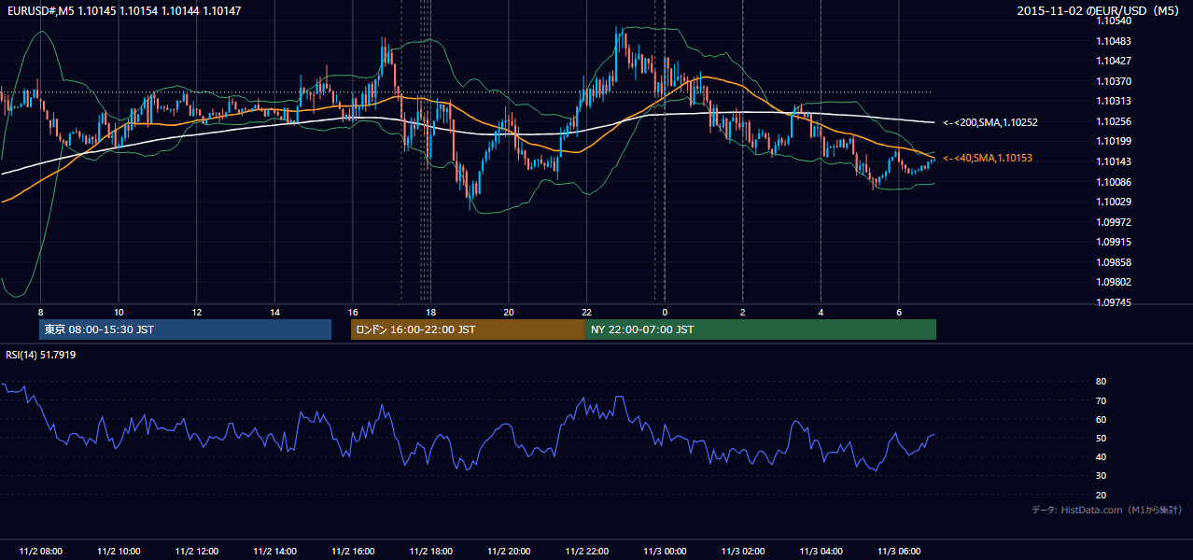This screenshot has height=560, width=1193.
Task: Click price axis value 1.10086
Action: pos(1114,182)
